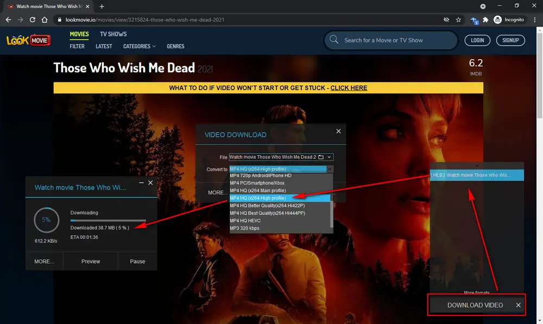Image resolution: width=543 pixels, height=324 pixels.
Task: Open the Categories dropdown
Action: (x=139, y=46)
